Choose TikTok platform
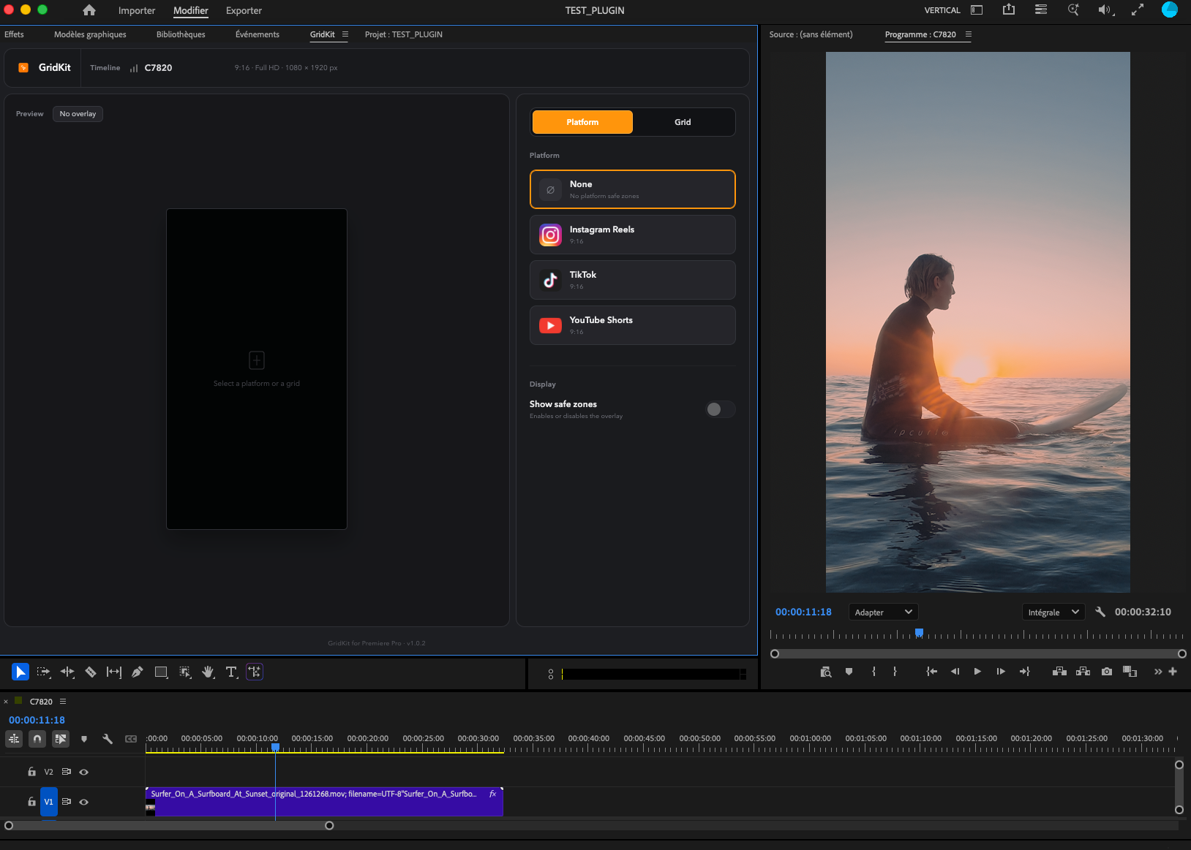Image resolution: width=1191 pixels, height=850 pixels. pyautogui.click(x=633, y=280)
